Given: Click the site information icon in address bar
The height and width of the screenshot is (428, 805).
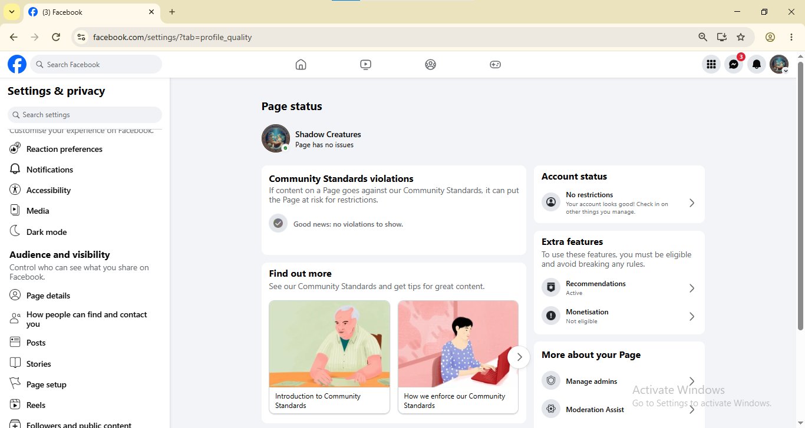Looking at the screenshot, I should (81, 37).
